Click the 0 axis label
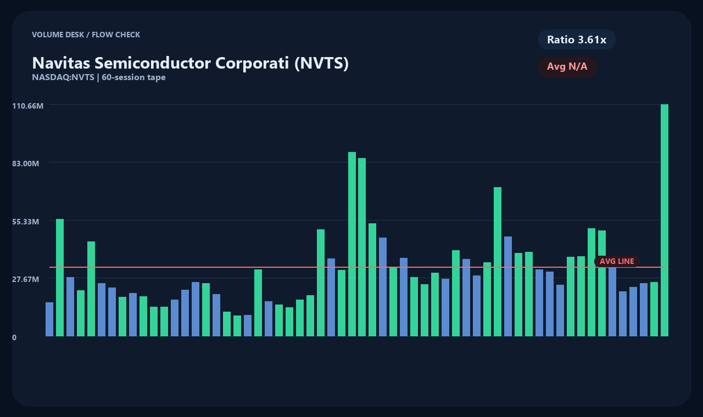This screenshot has height=417, width=703. pyautogui.click(x=14, y=337)
